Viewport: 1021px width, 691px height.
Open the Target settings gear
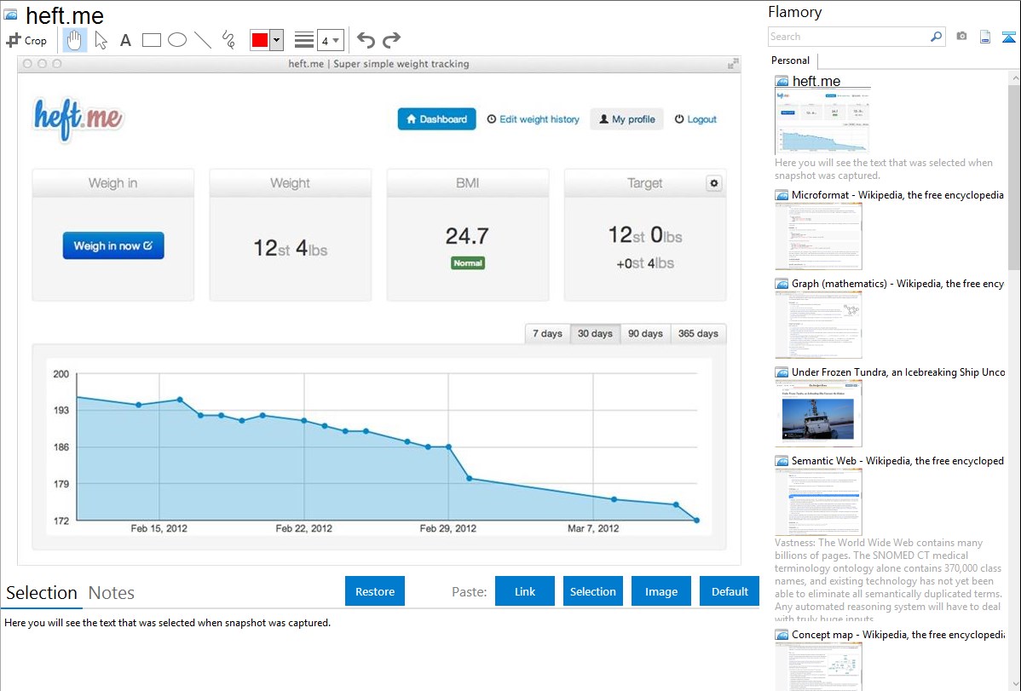pyautogui.click(x=714, y=183)
